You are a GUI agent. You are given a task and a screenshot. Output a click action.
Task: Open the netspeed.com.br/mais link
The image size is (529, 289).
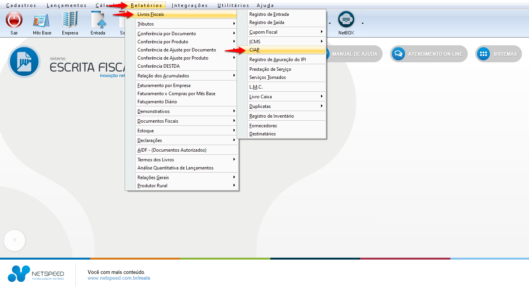[119, 278]
